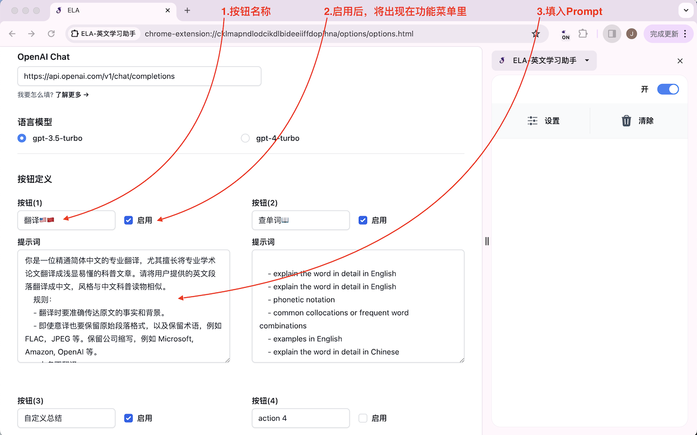Click the ELA seahorse logo in side panel
Image resolution: width=697 pixels, height=435 pixels.
[502, 60]
